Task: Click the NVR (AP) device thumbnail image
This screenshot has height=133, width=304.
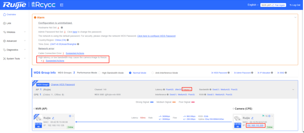Action: (38, 119)
